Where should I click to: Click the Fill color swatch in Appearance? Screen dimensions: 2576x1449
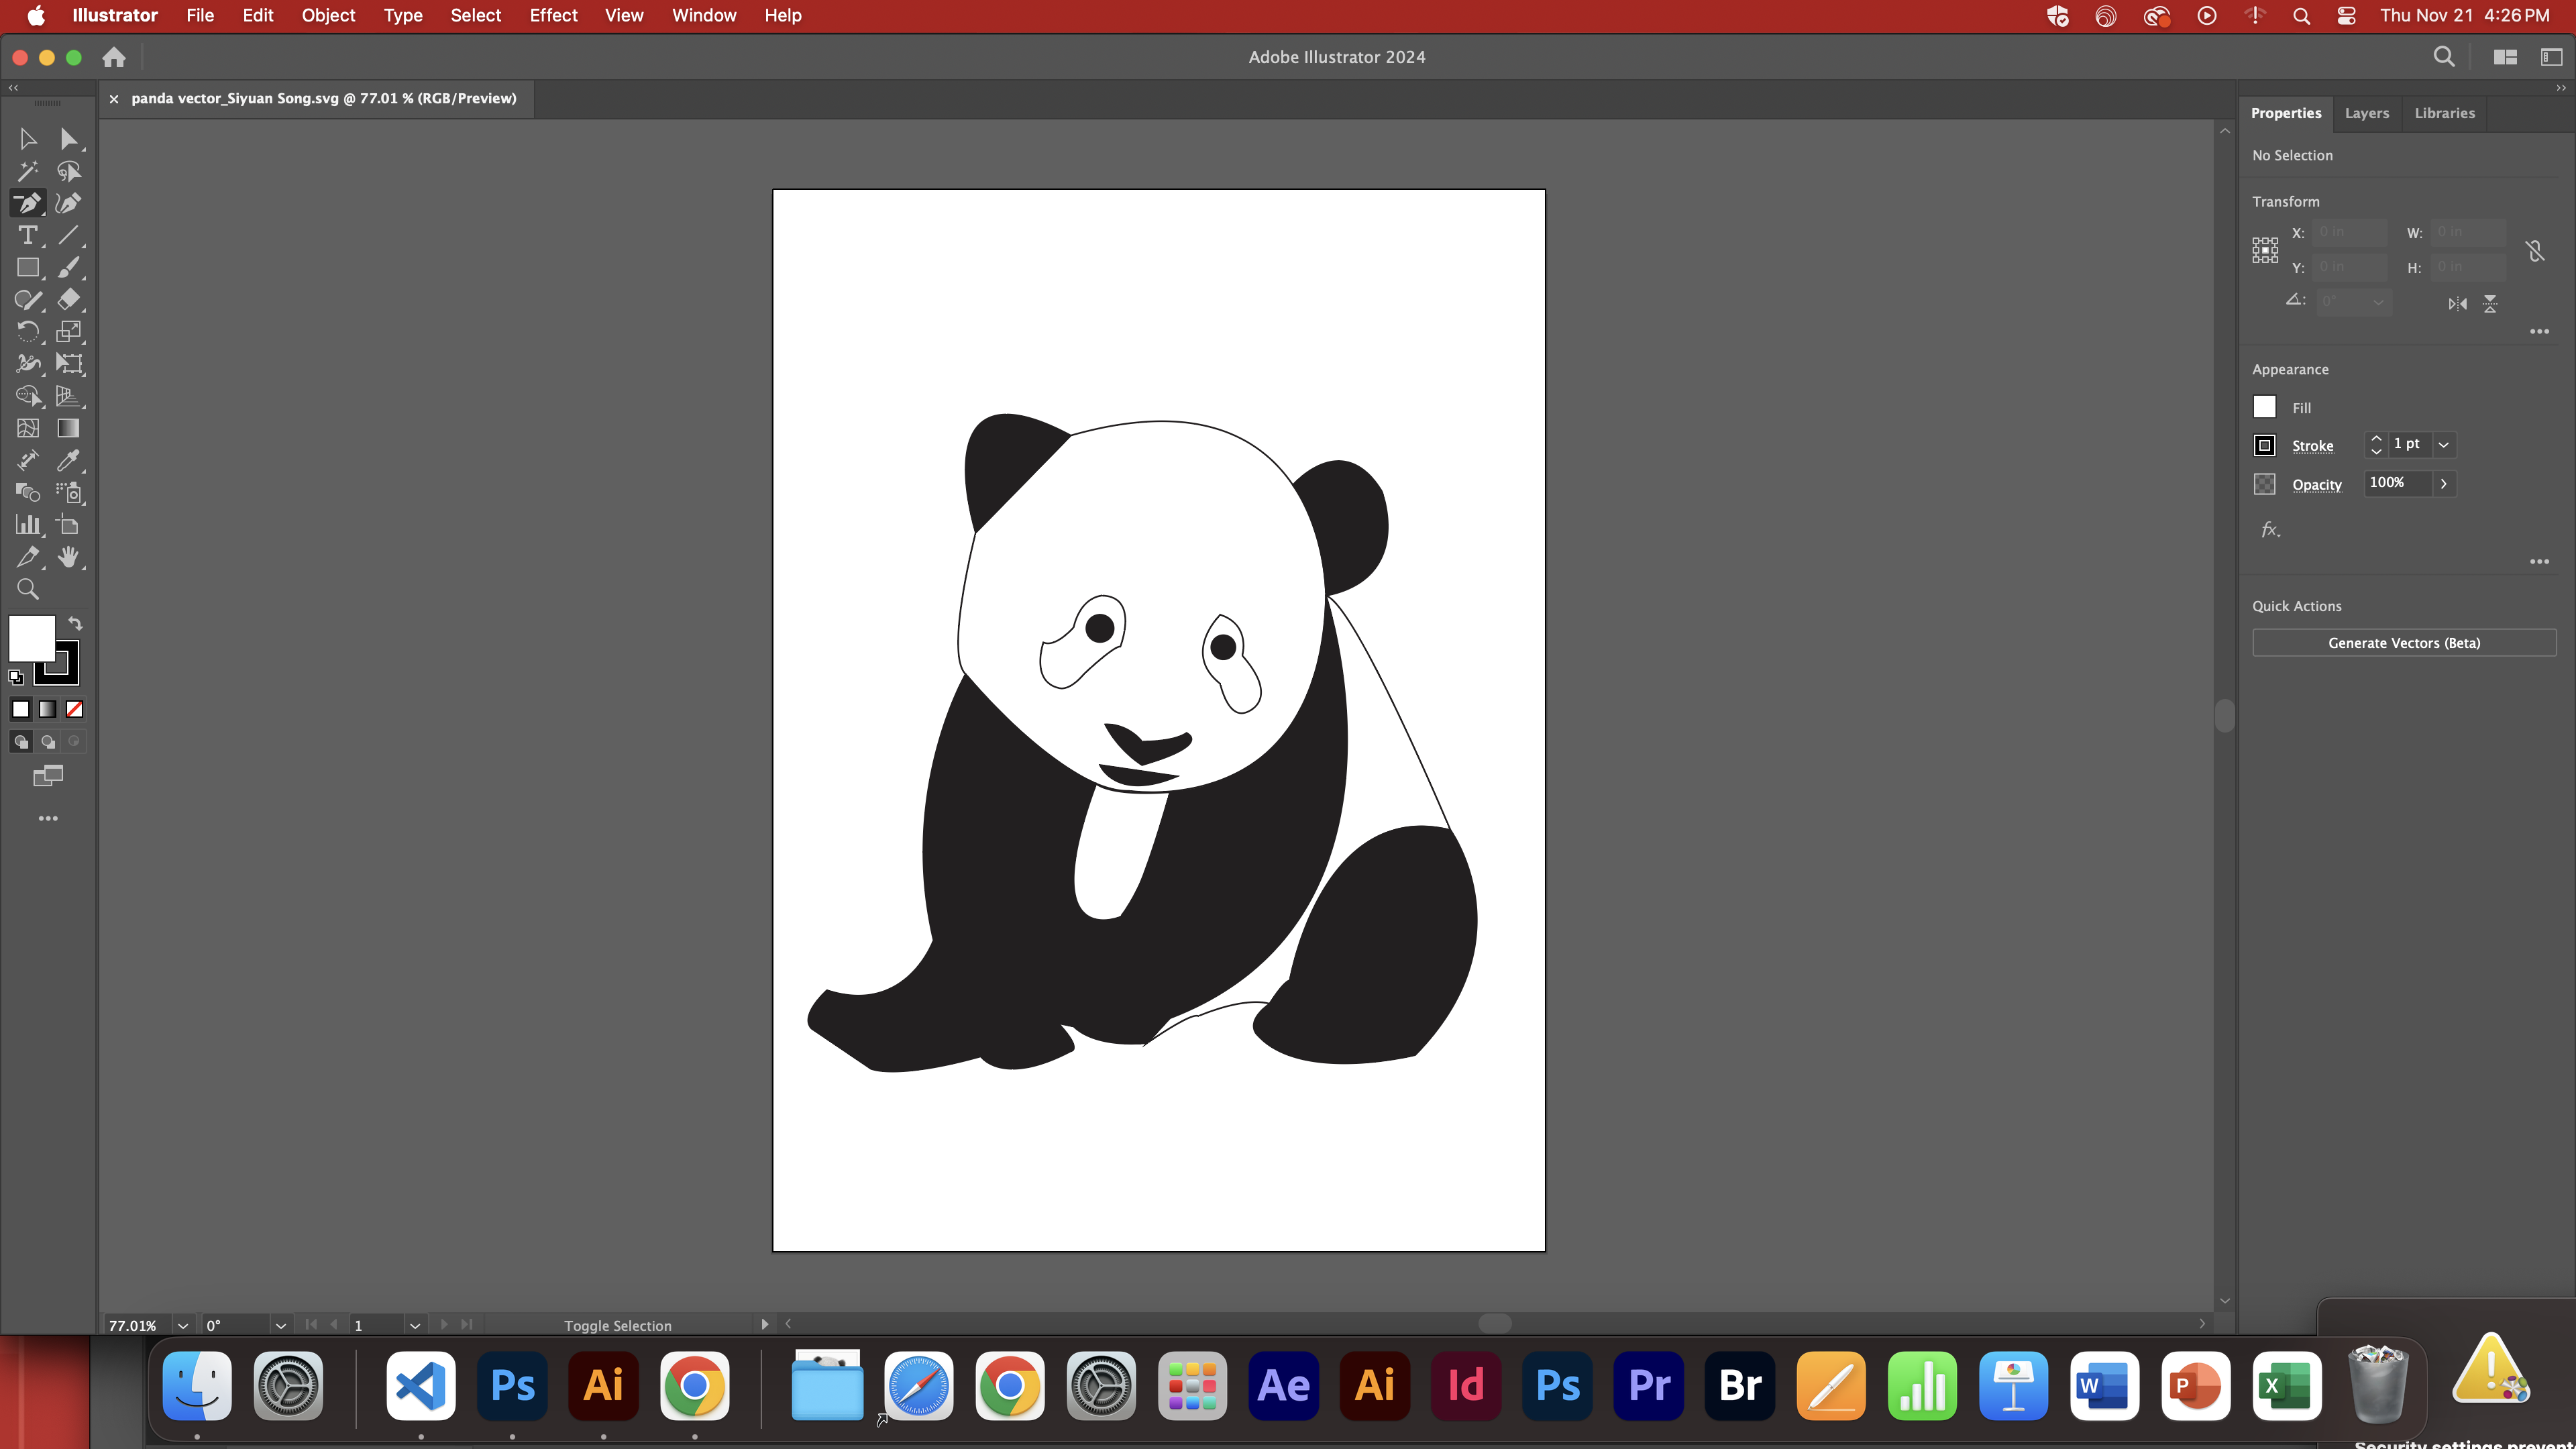[2264, 407]
